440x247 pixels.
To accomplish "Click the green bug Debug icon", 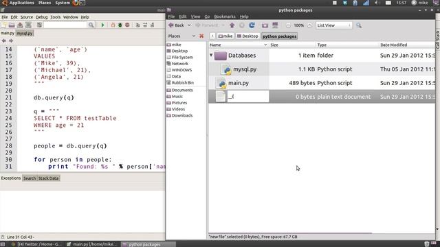I will click(120, 25).
